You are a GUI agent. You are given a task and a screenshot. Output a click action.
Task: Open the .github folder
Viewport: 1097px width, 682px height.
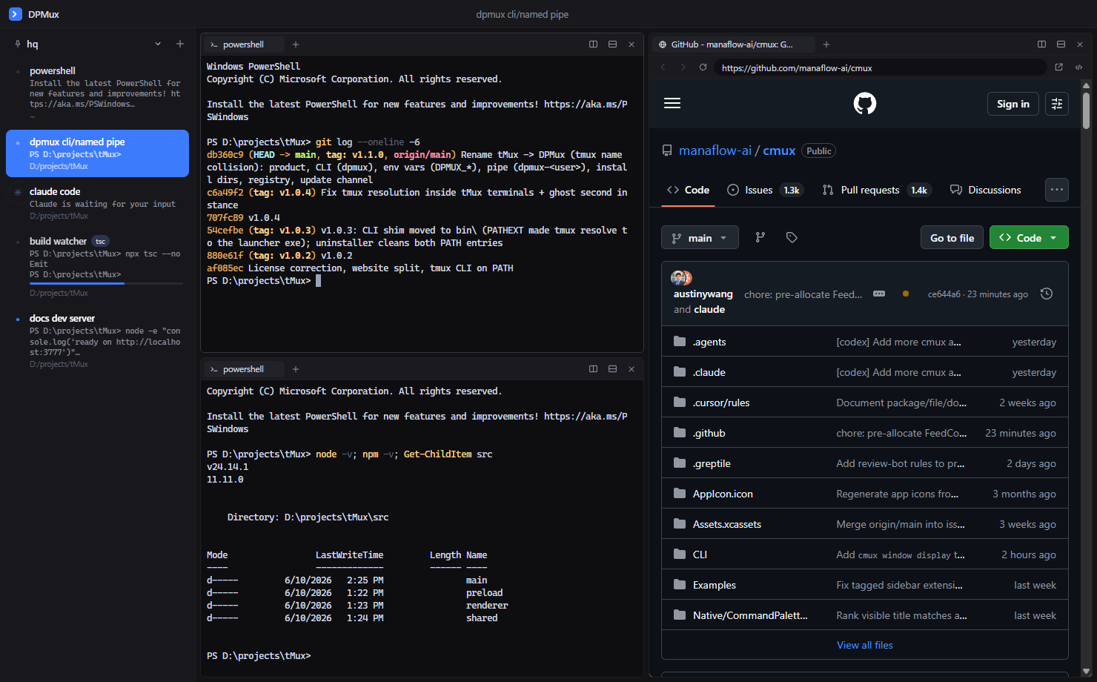[709, 433]
